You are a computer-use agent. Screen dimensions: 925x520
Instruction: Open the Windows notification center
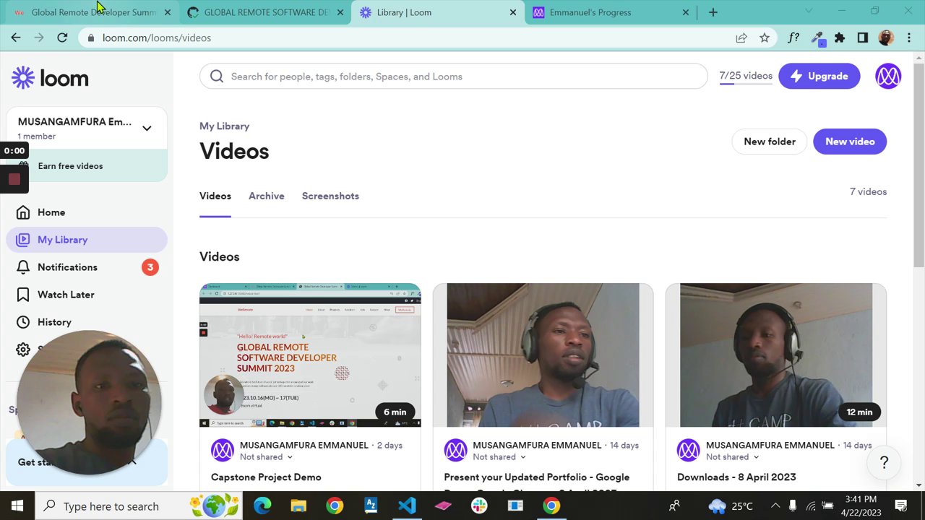pos(900,506)
